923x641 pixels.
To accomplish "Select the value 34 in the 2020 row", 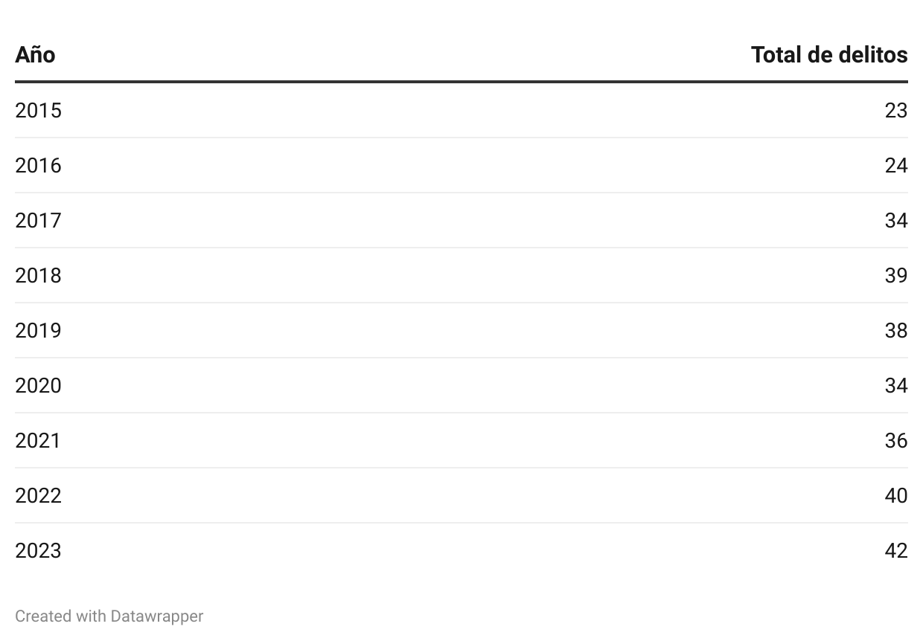I will pyautogui.click(x=895, y=386).
